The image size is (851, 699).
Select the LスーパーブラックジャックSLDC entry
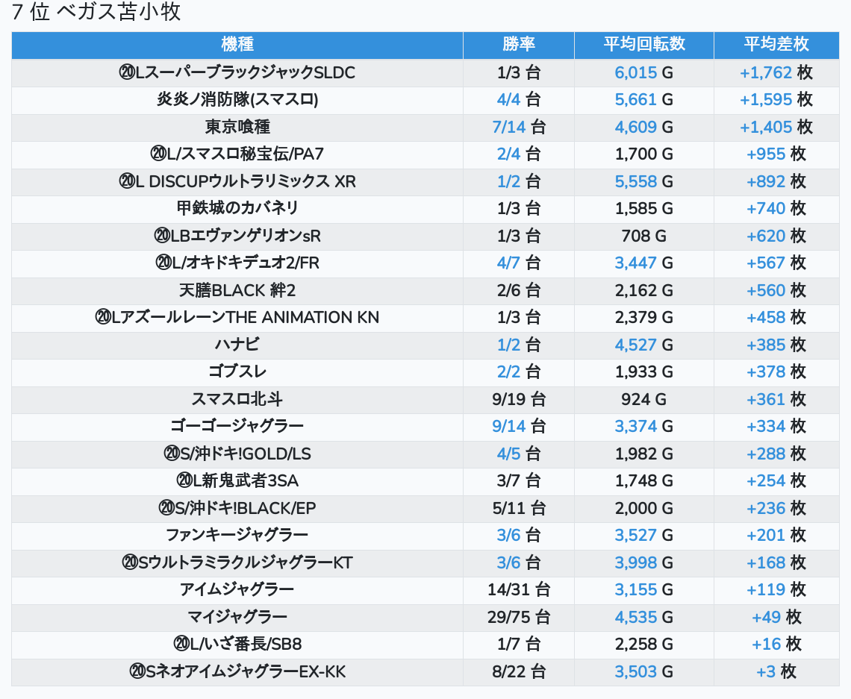[237, 72]
